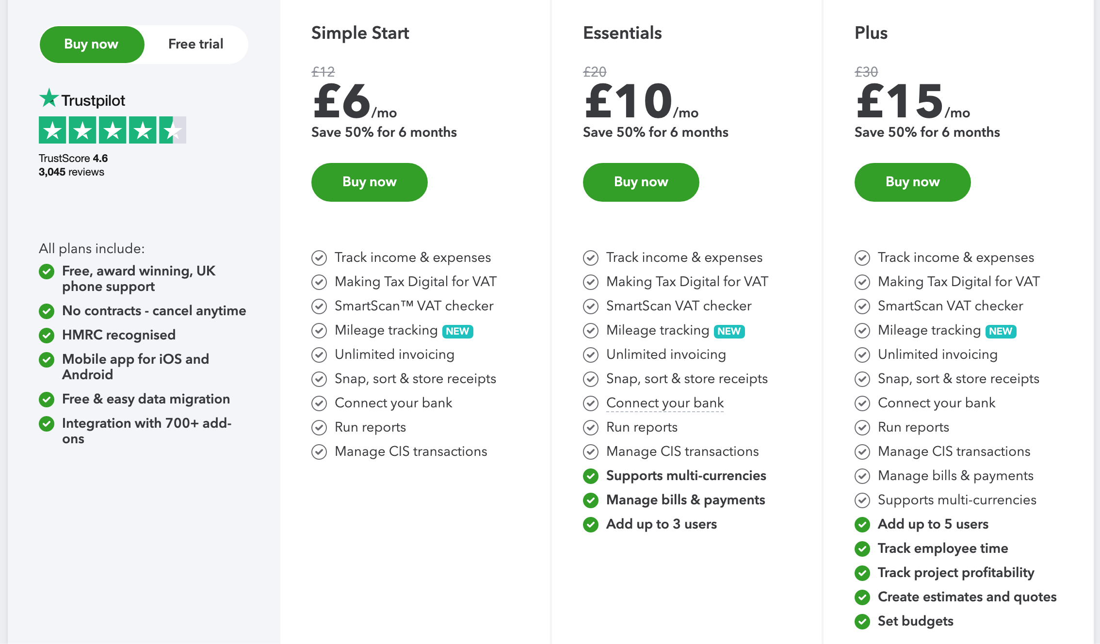
Task: Buy the Essentials plan
Action: click(x=641, y=182)
